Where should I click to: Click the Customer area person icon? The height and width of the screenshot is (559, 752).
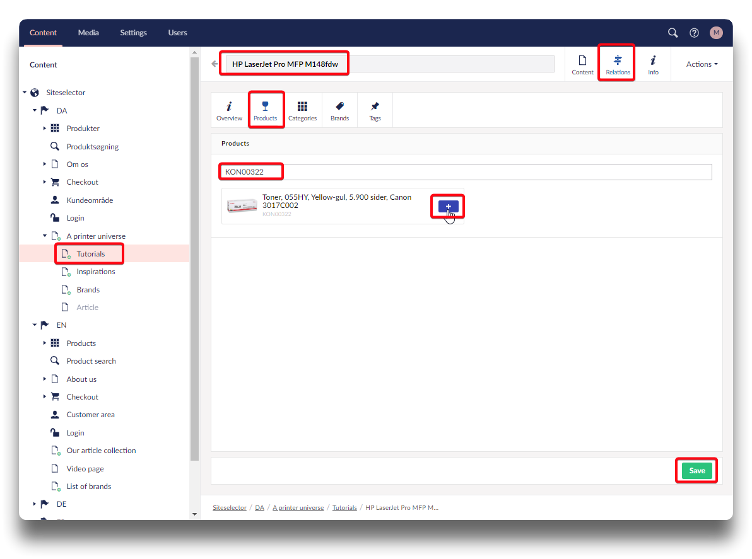pos(55,414)
